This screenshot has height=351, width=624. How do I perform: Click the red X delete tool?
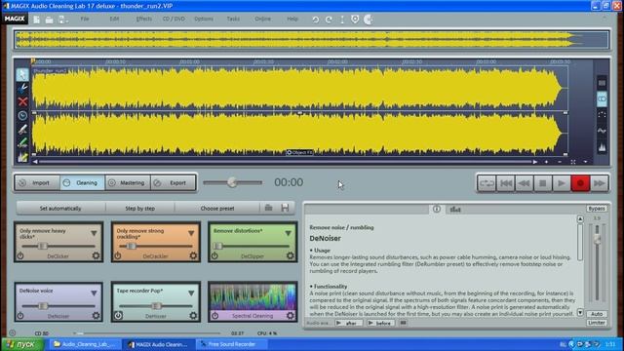pyautogui.click(x=22, y=101)
